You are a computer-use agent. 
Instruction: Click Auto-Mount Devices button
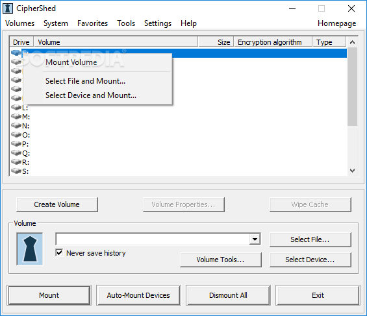click(x=138, y=295)
